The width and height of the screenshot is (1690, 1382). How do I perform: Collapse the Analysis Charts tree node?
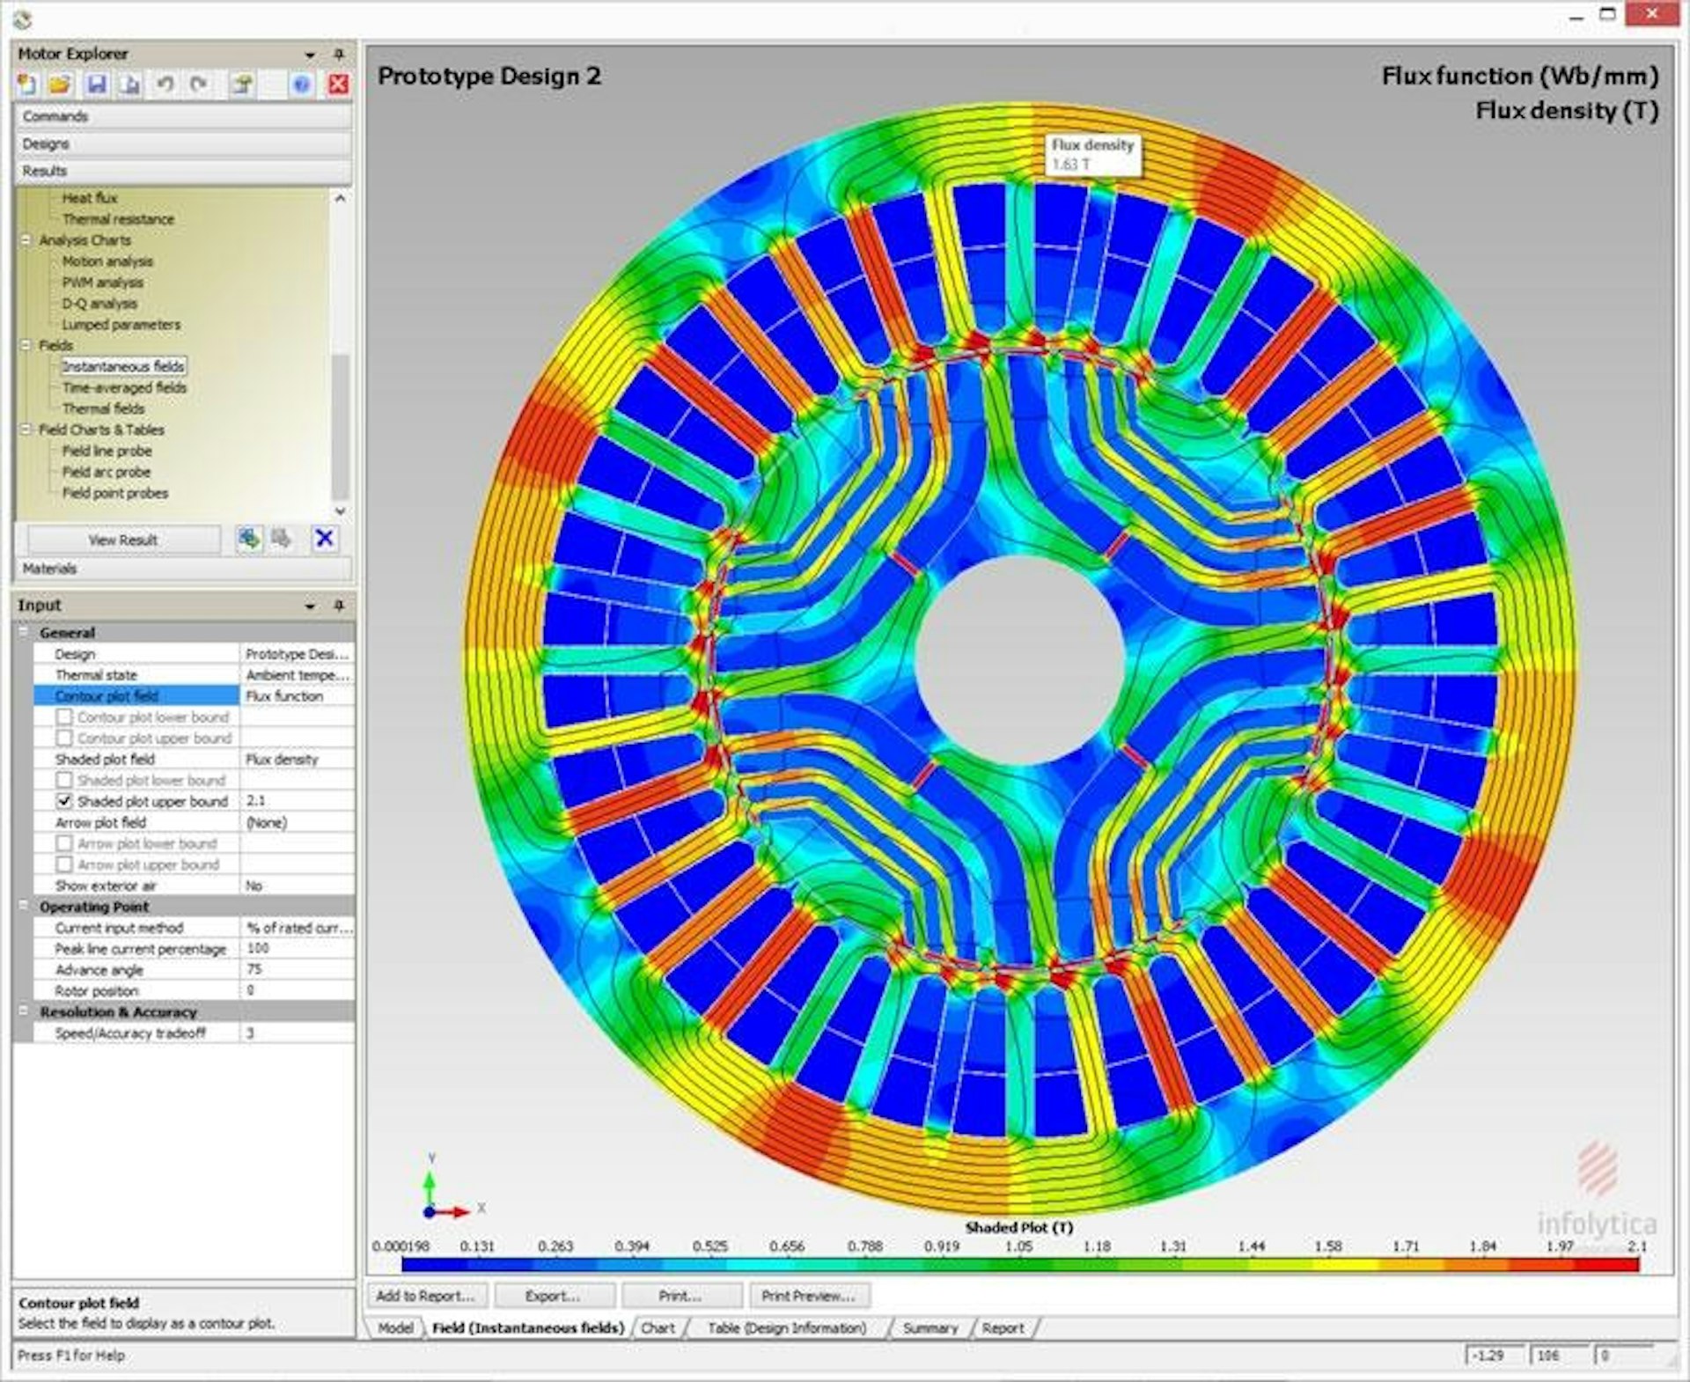click(x=26, y=240)
